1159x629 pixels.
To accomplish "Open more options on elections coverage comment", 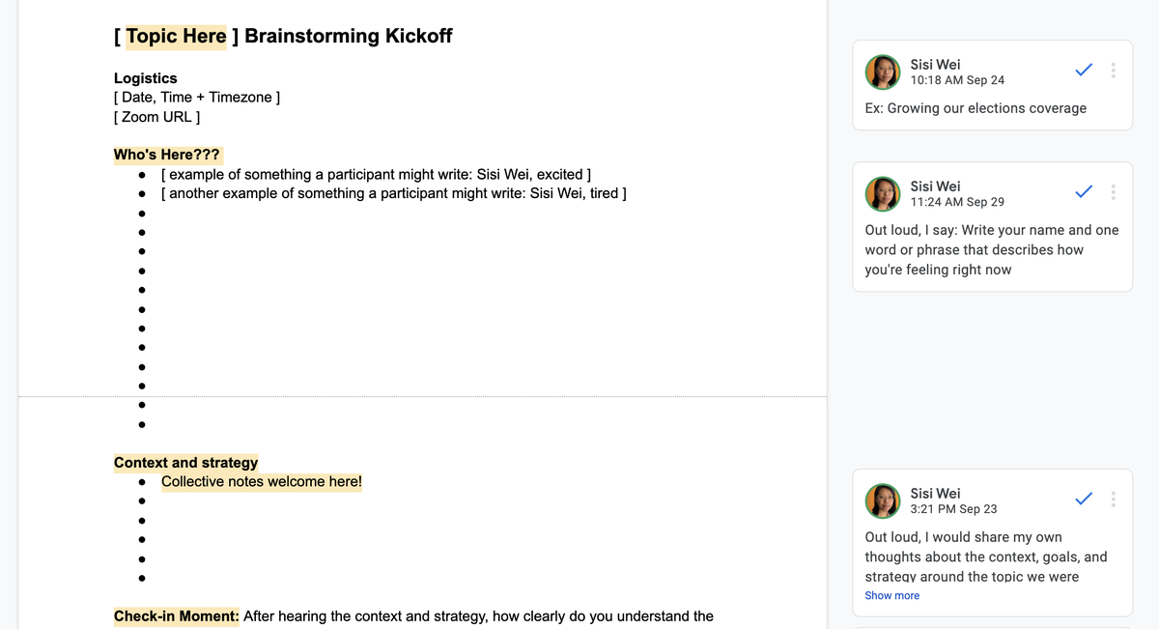I will [1114, 71].
